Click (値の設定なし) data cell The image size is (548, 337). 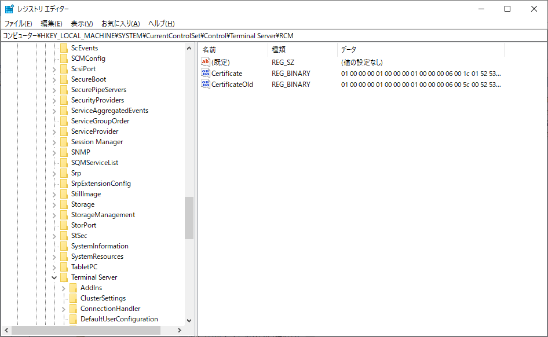click(361, 62)
